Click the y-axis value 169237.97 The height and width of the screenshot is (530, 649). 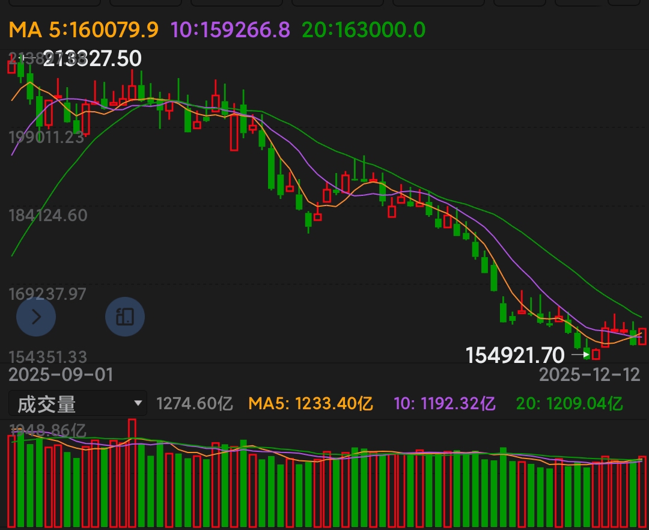[x=47, y=294]
